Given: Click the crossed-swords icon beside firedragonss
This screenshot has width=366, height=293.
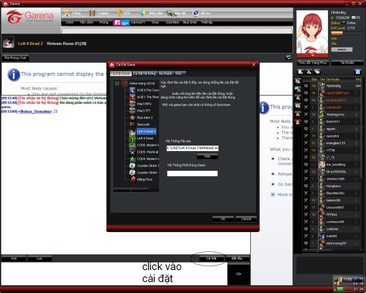Looking at the screenshot, I should point(306,114).
